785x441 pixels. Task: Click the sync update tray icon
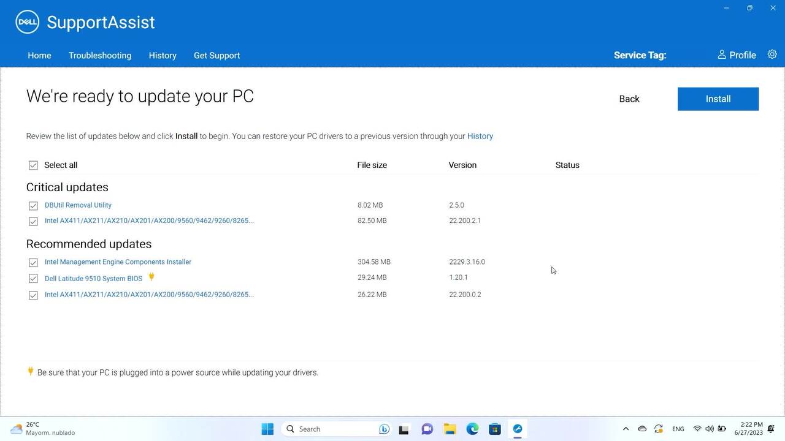(x=659, y=429)
